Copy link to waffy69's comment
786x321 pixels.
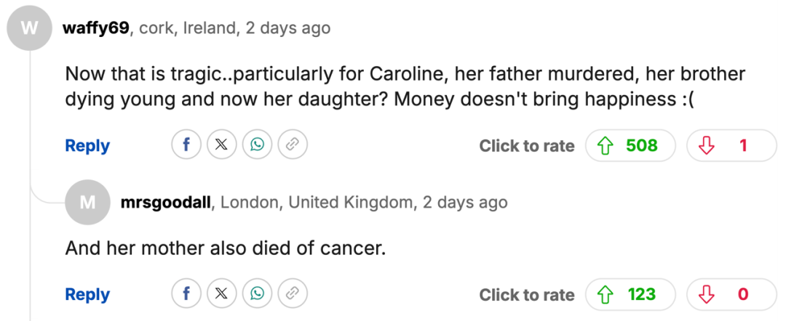[x=293, y=145]
